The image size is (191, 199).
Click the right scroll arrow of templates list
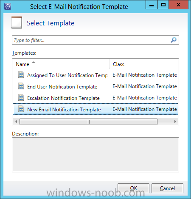coord(175,122)
